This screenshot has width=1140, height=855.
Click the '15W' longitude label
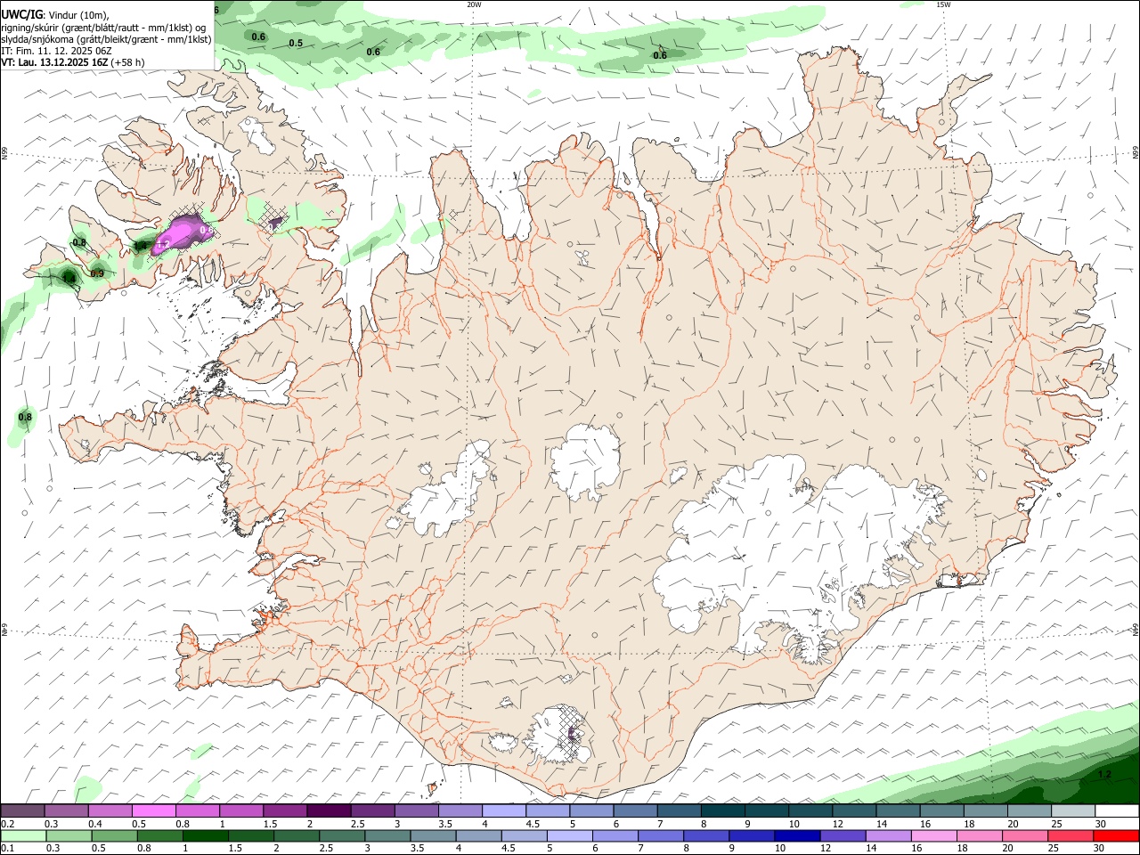point(943,4)
